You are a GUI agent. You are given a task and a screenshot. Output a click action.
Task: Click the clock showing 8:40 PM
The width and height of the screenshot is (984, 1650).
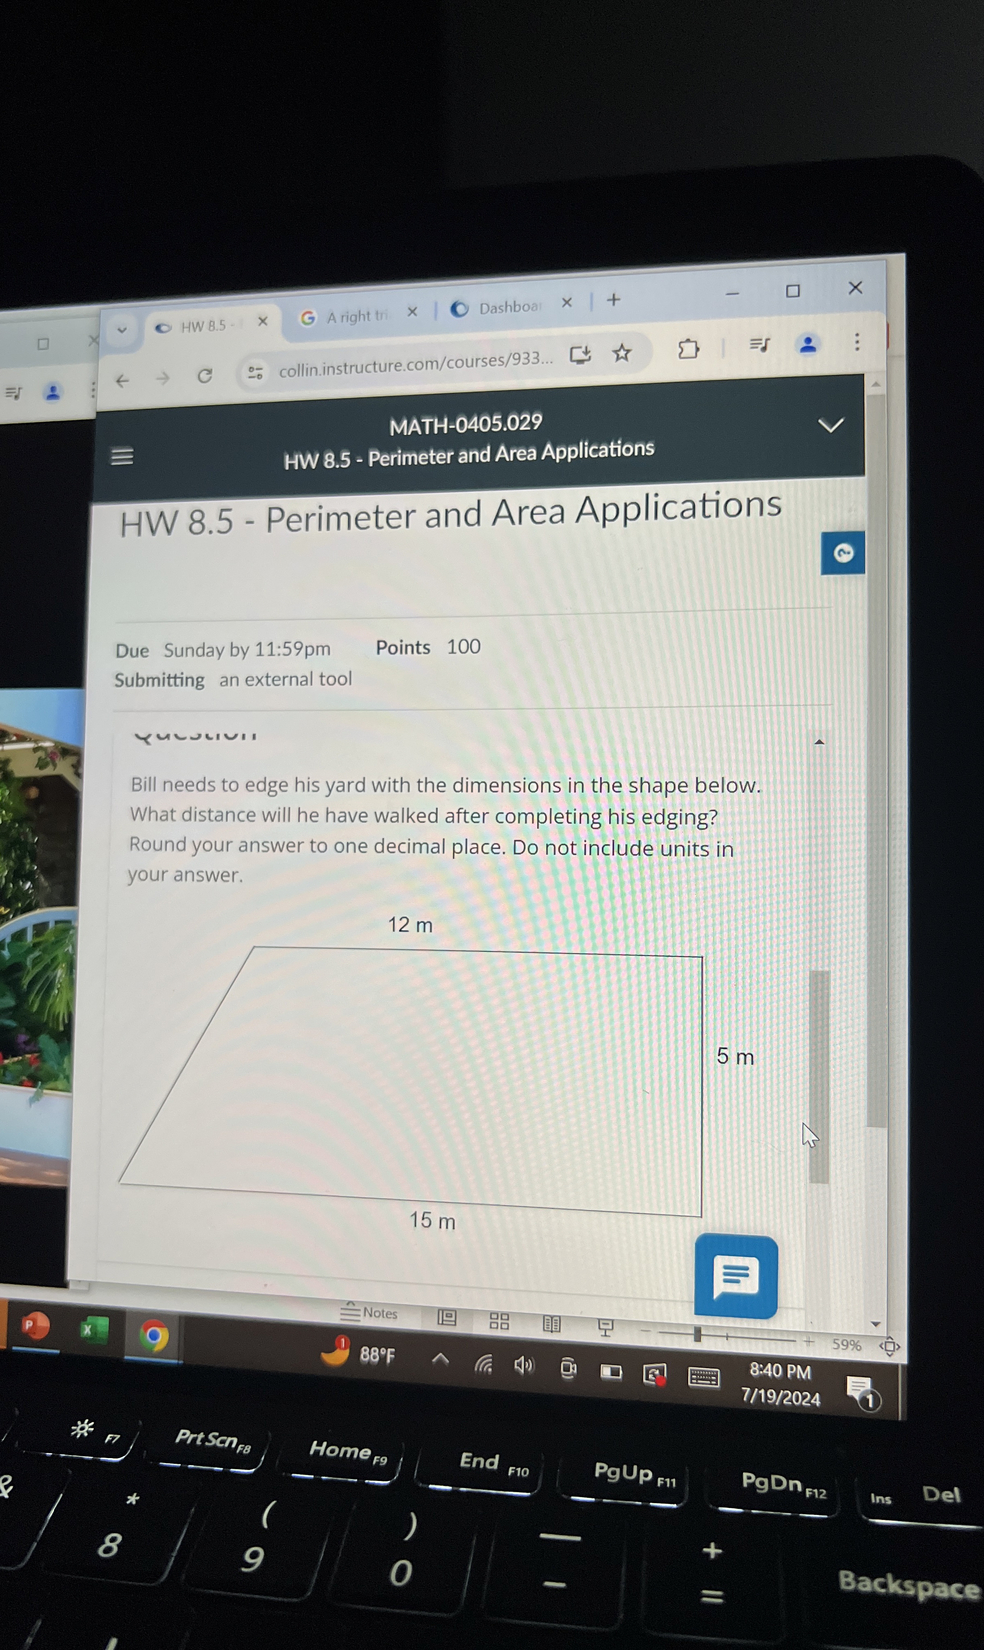(x=781, y=1371)
